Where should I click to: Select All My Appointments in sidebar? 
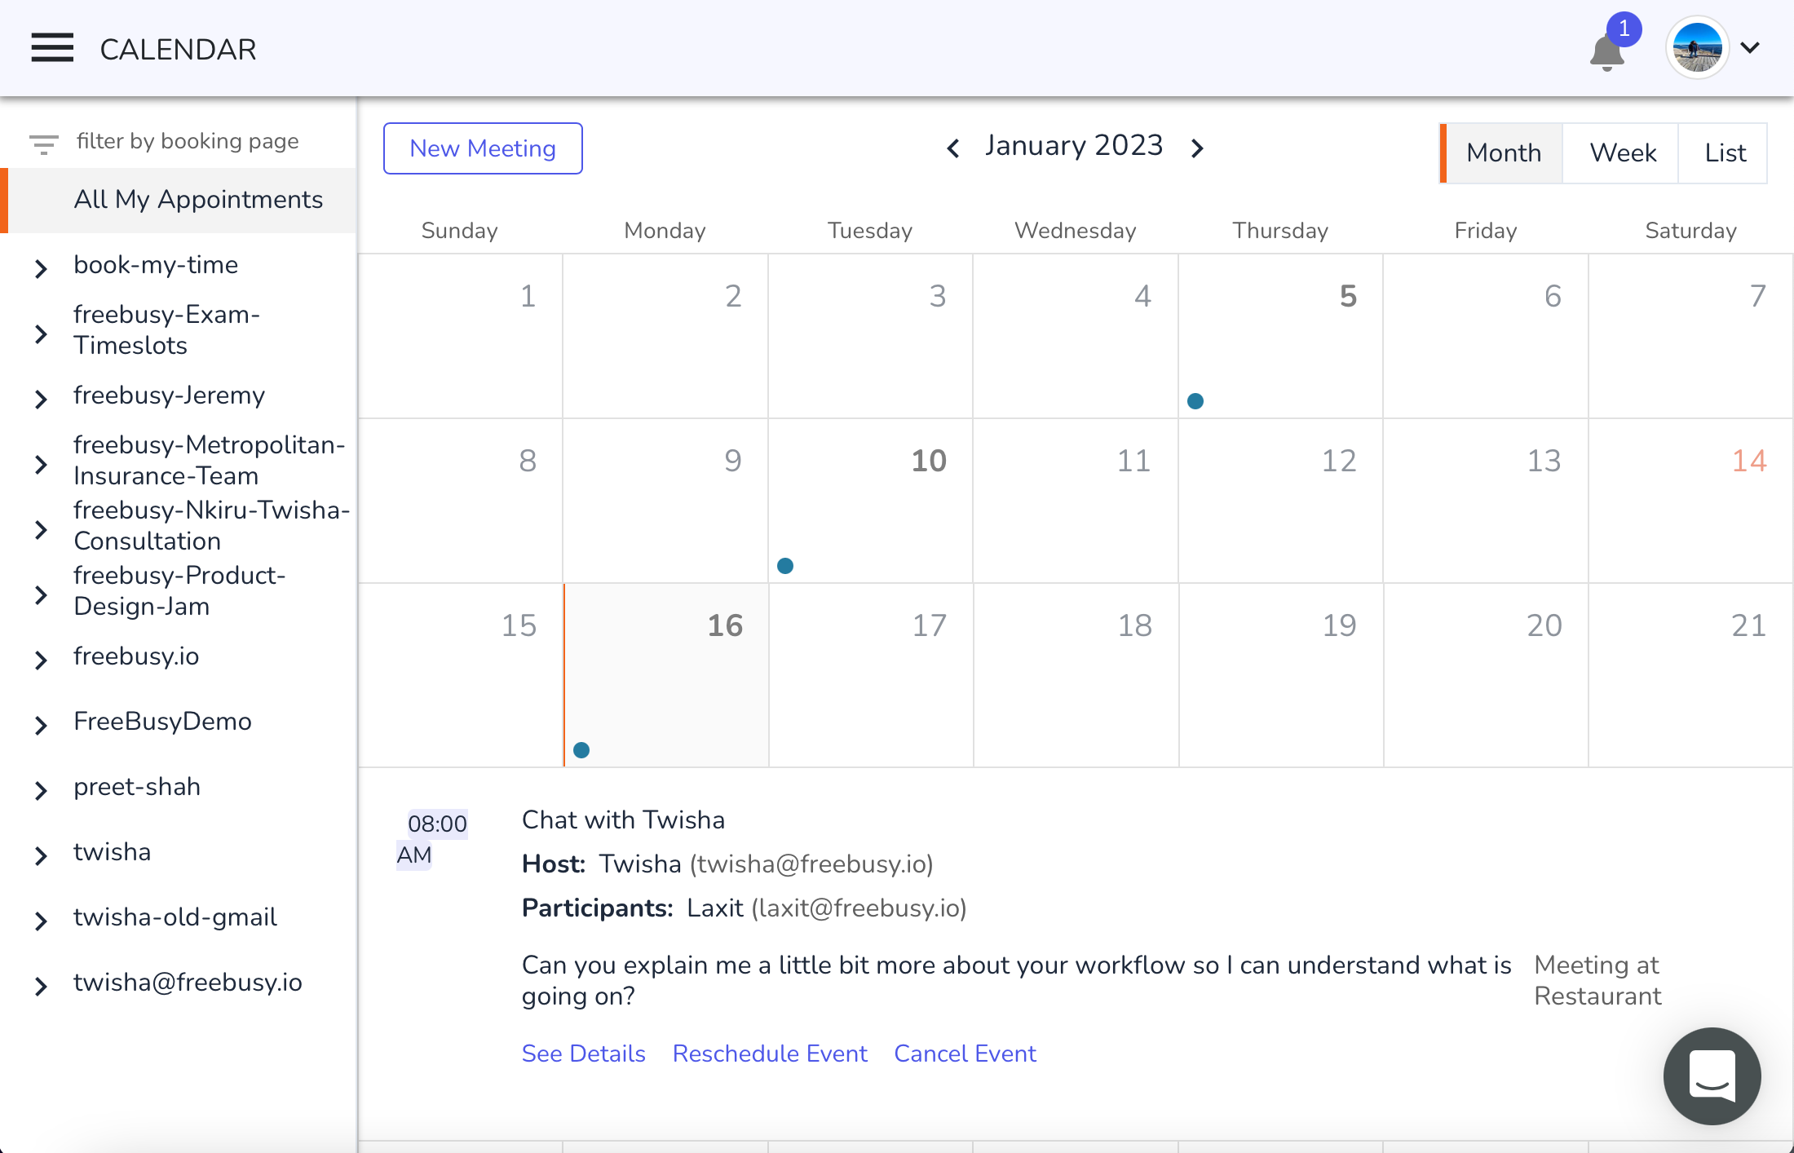(198, 199)
